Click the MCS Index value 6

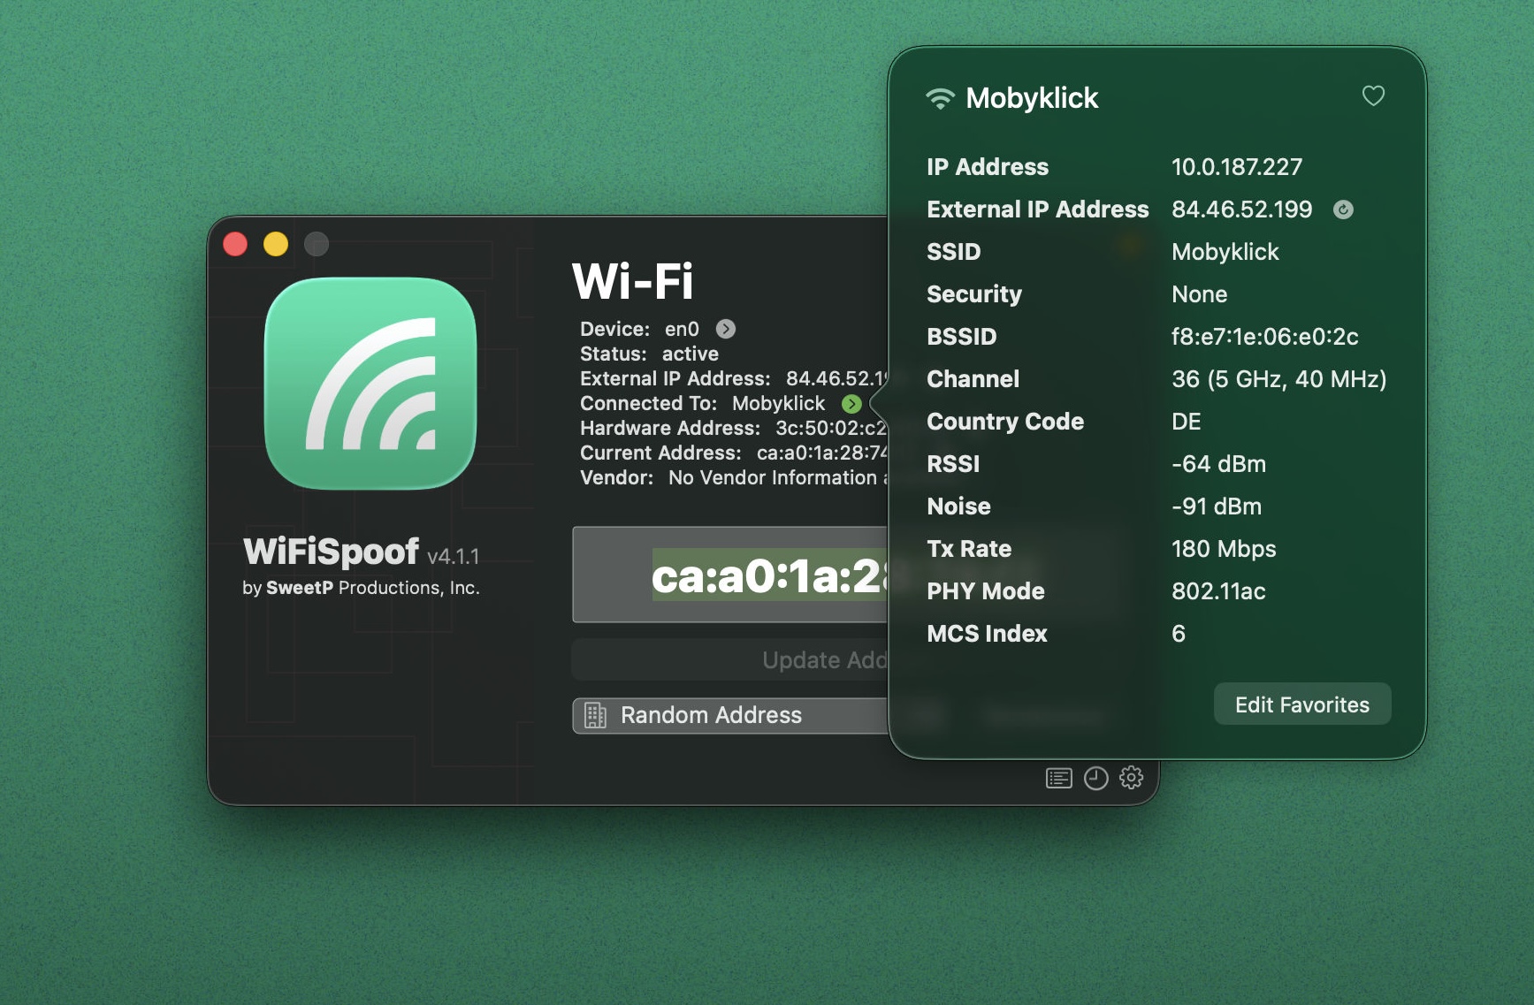point(1179,634)
